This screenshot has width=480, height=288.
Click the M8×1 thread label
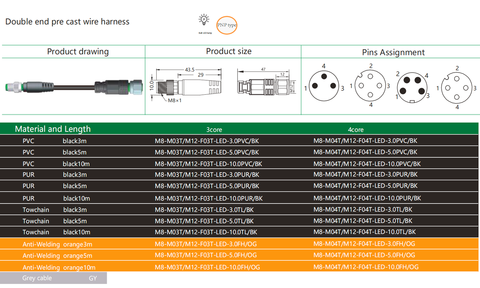click(x=175, y=100)
